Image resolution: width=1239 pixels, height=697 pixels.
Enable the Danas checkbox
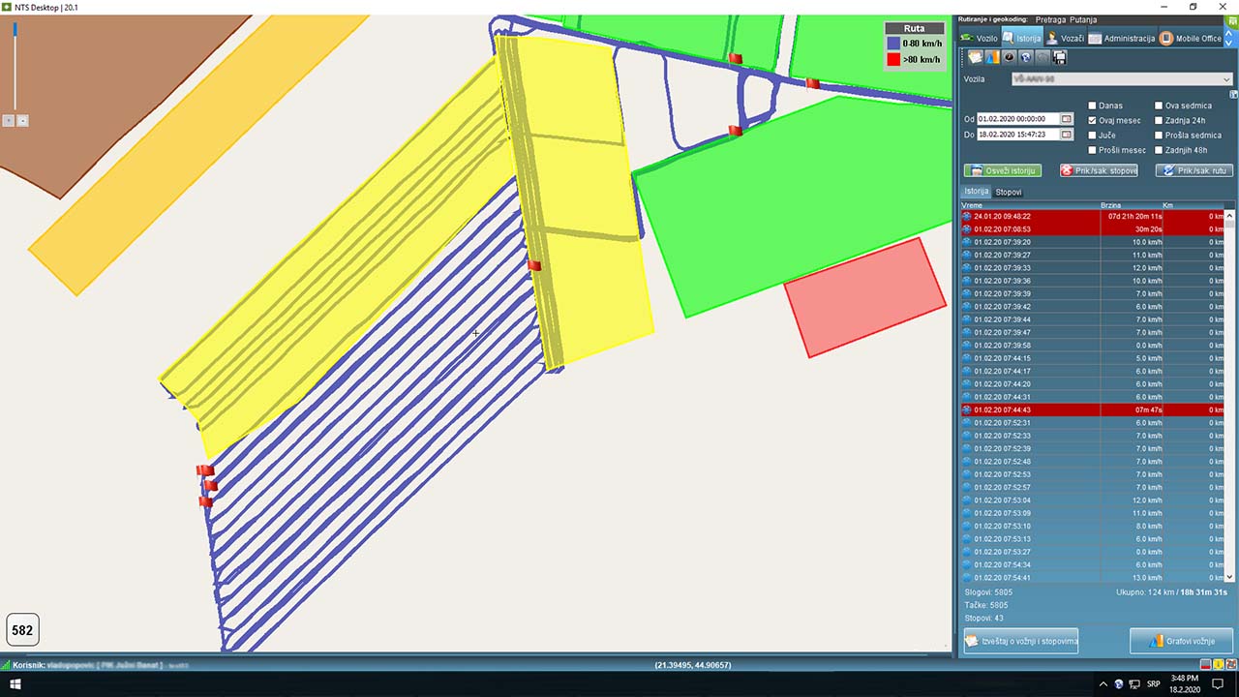(1093, 106)
